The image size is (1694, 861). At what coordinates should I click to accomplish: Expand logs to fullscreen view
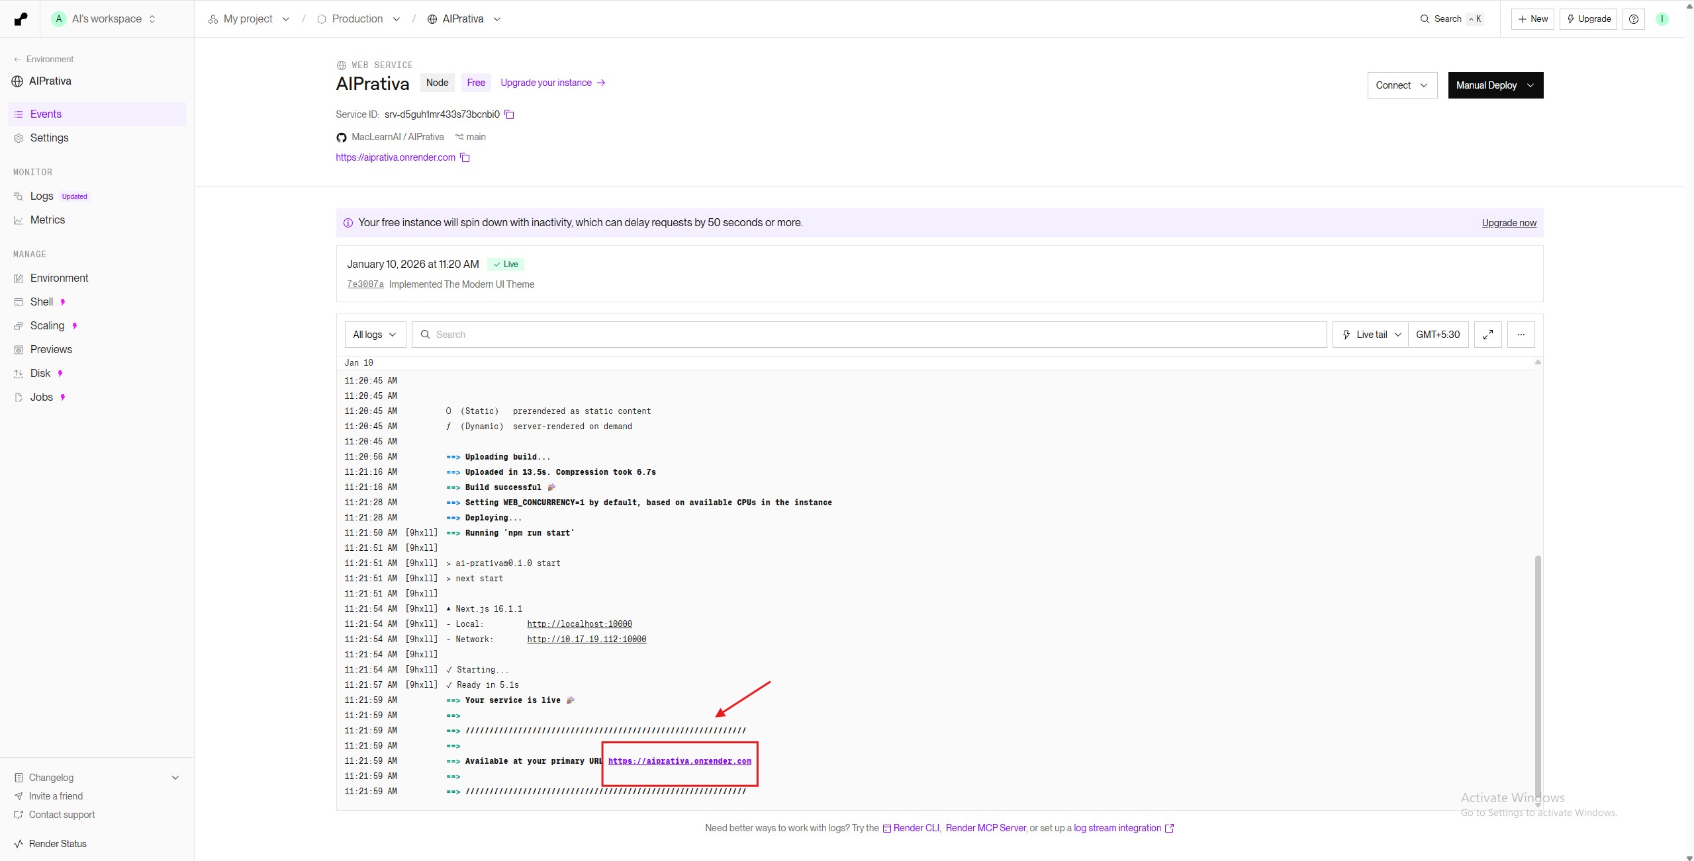[1487, 335]
